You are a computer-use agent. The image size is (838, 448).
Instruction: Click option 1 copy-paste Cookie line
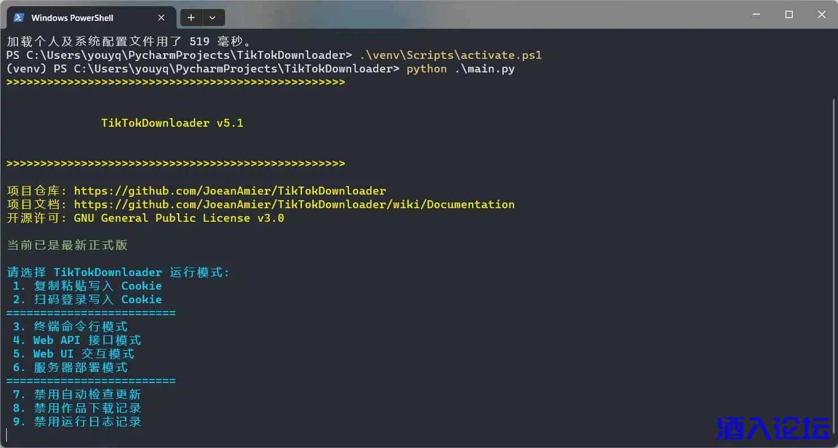pyautogui.click(x=87, y=286)
